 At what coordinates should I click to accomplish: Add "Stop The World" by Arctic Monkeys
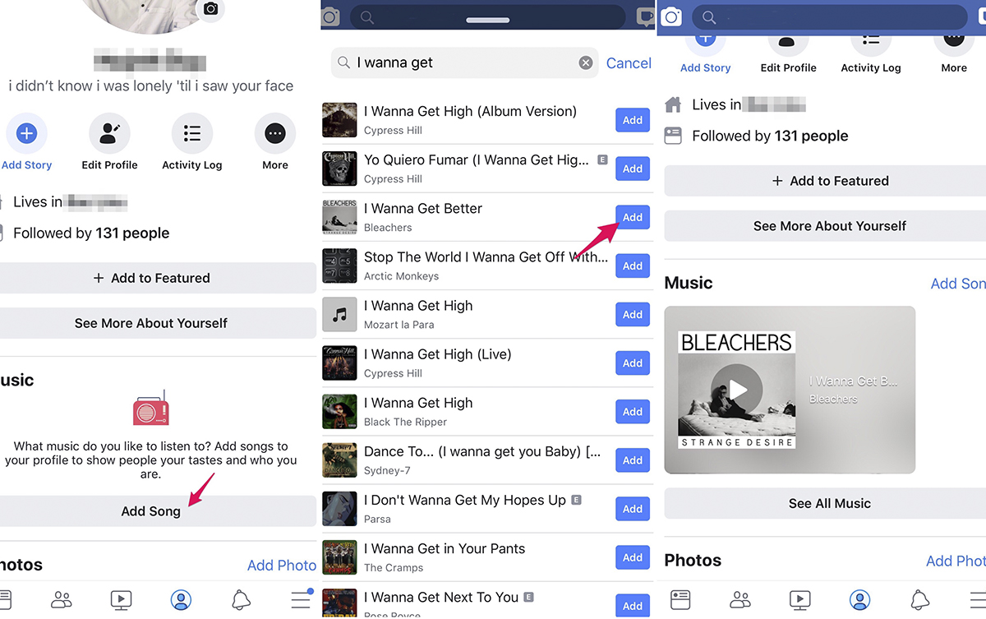coord(632,266)
